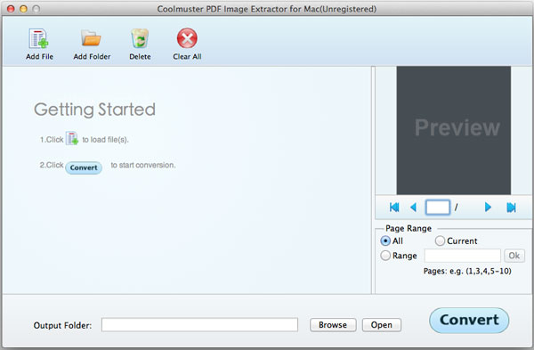This screenshot has height=350, width=534.
Task: Open the output folder via Open button
Action: pyautogui.click(x=382, y=325)
